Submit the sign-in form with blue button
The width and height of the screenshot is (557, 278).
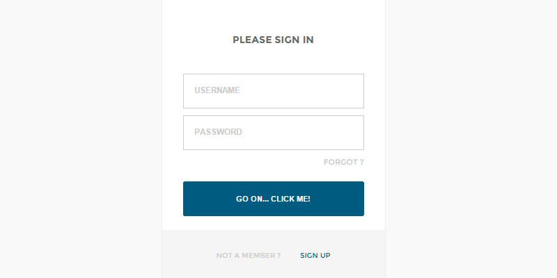point(273,199)
